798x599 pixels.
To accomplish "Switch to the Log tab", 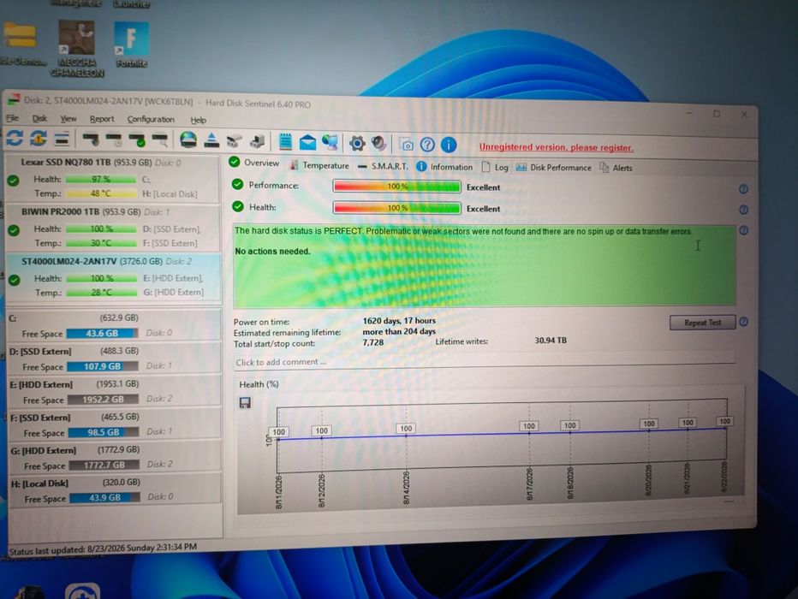I will coord(495,168).
